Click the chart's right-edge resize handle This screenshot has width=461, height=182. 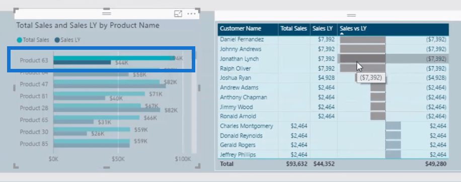click(x=199, y=88)
